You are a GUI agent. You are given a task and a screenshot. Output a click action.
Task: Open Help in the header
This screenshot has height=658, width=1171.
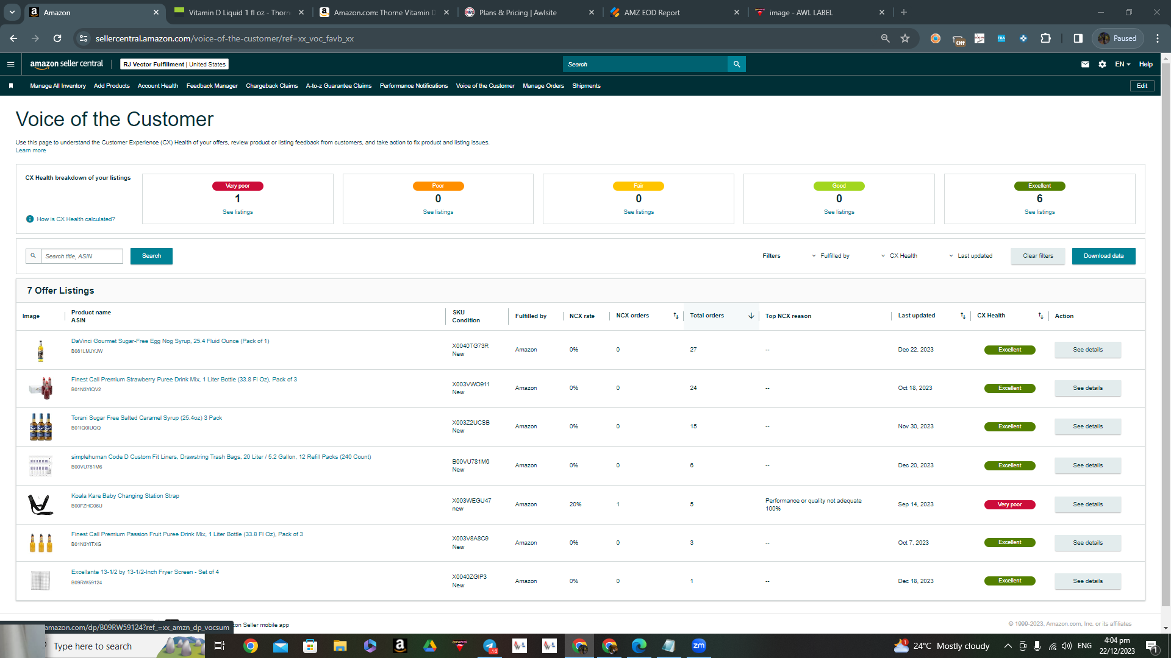pyautogui.click(x=1145, y=64)
